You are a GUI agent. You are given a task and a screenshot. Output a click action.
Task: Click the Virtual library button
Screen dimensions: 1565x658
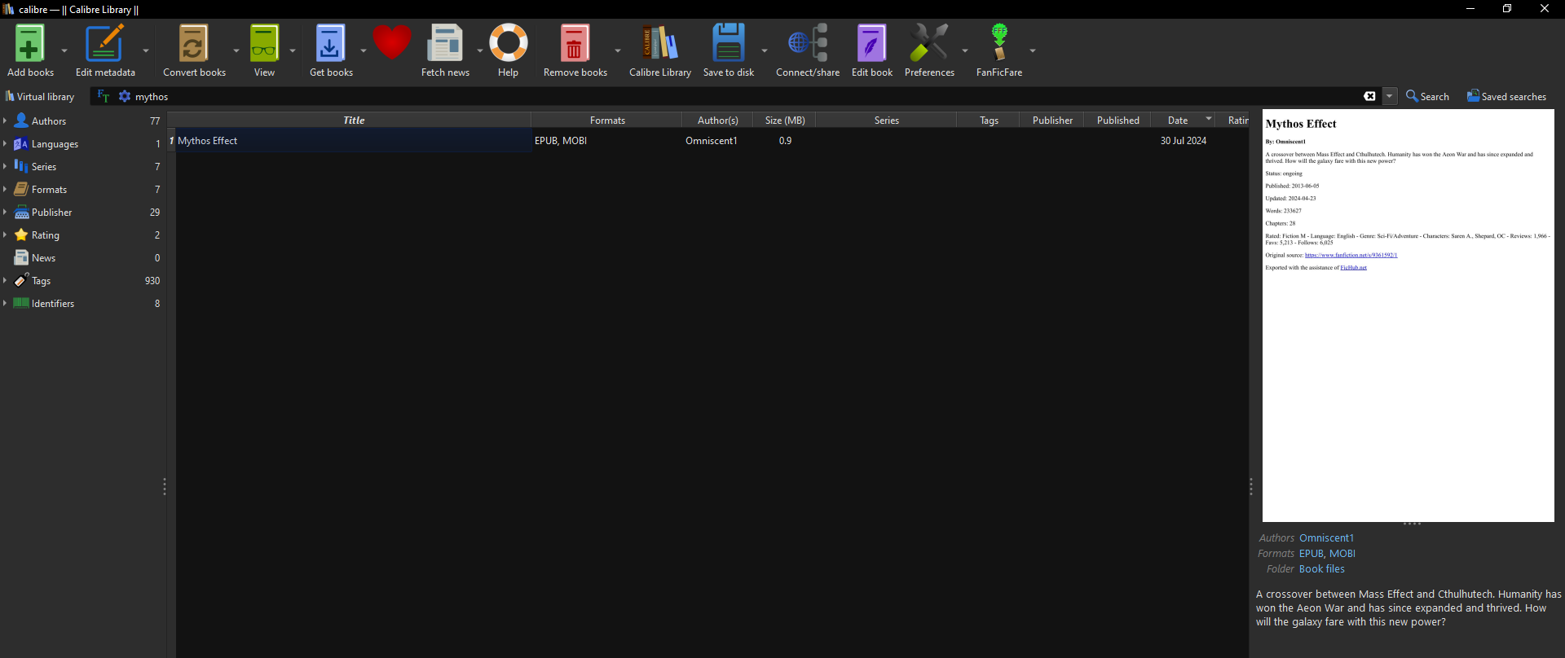40,96
